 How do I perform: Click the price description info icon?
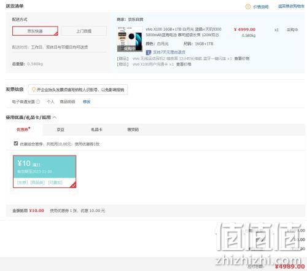tap(248, 7)
